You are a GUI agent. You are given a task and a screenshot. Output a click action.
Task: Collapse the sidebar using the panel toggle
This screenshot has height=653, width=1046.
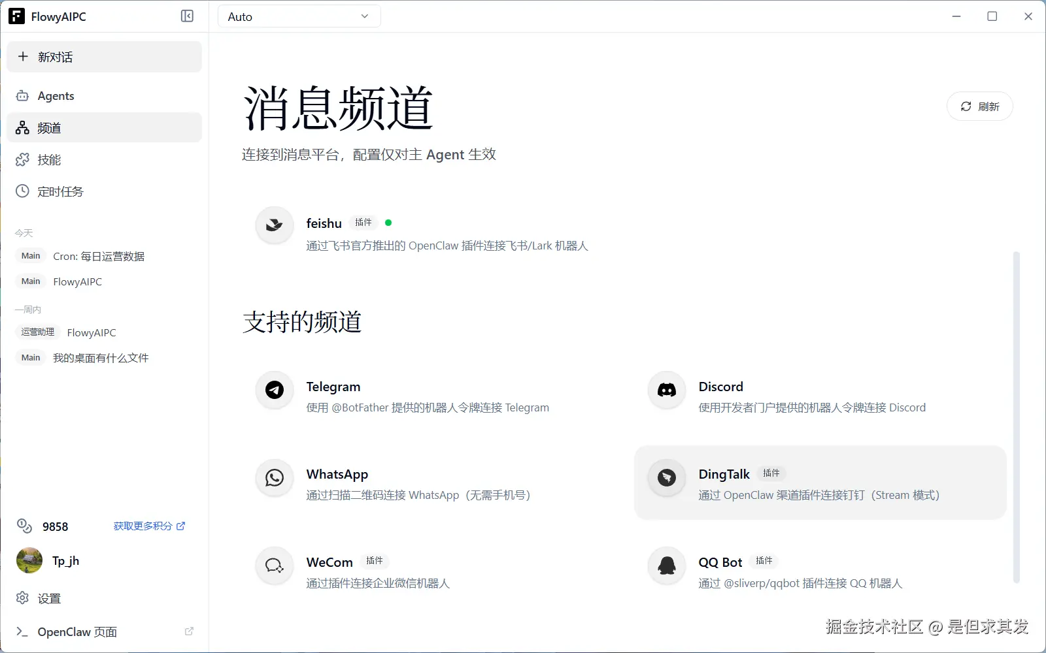click(x=187, y=16)
